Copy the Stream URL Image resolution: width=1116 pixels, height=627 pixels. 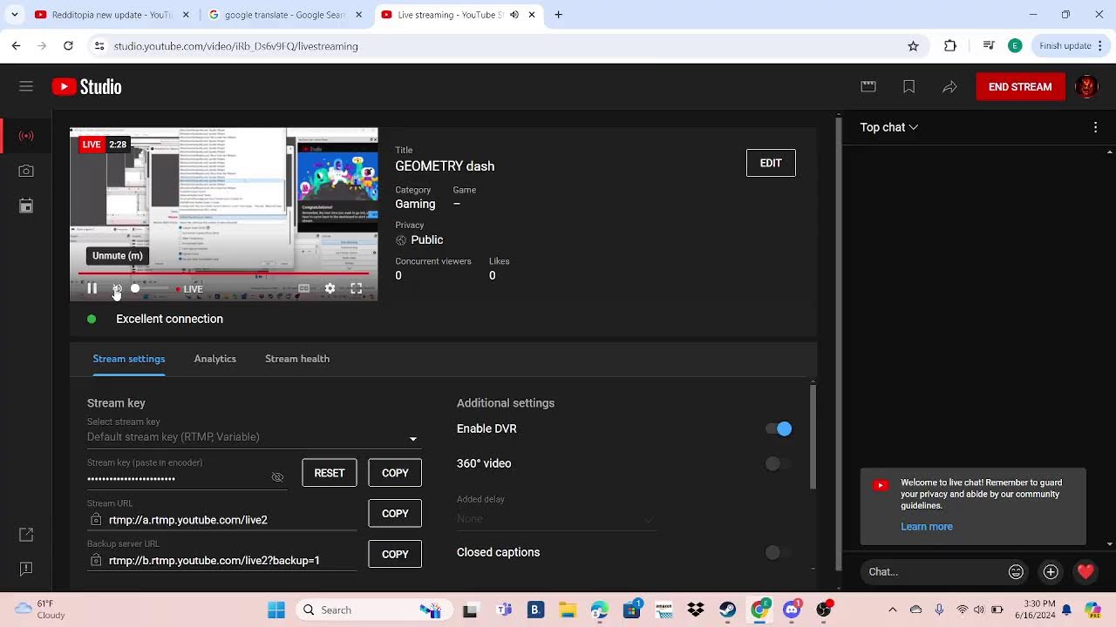coord(395,514)
